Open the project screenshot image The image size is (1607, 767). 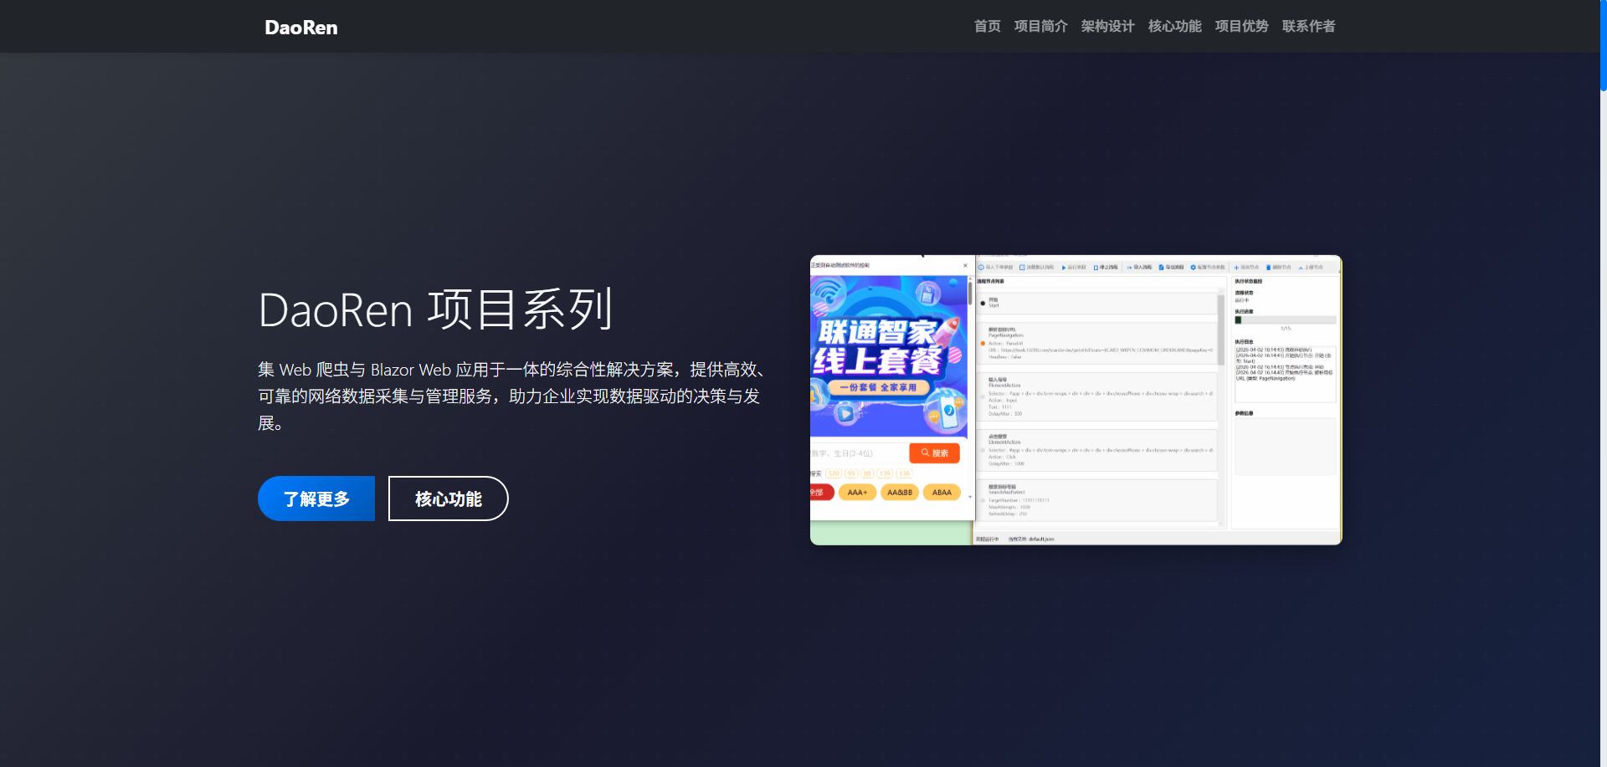click(x=1076, y=400)
